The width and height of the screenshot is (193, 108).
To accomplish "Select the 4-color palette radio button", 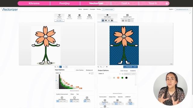I will [x=56, y=79].
